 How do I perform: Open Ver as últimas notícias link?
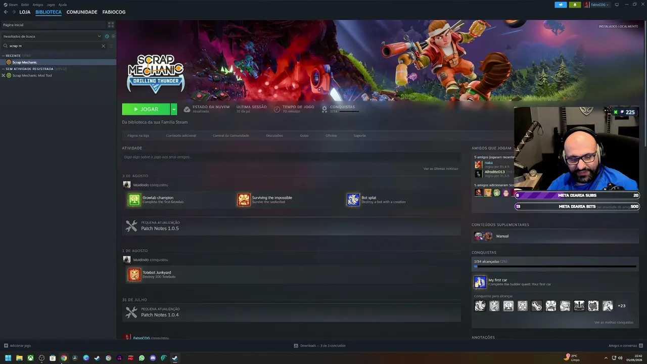(441, 168)
